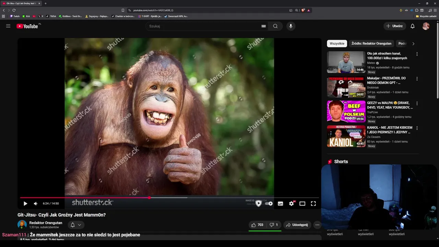Open the TikTok bookmark

[51, 16]
